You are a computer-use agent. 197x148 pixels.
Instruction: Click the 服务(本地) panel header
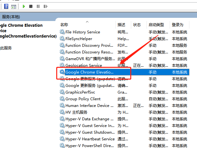coord(11,17)
